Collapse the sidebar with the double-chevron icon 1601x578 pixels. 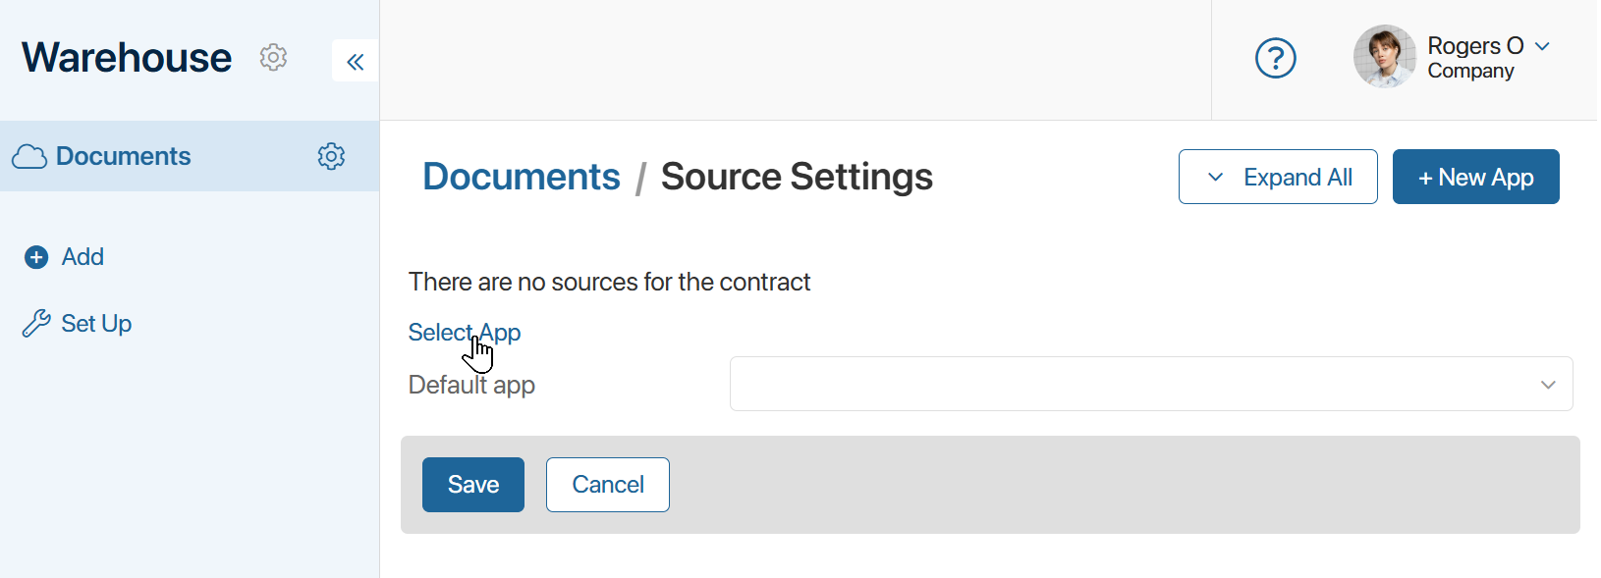pos(355,61)
